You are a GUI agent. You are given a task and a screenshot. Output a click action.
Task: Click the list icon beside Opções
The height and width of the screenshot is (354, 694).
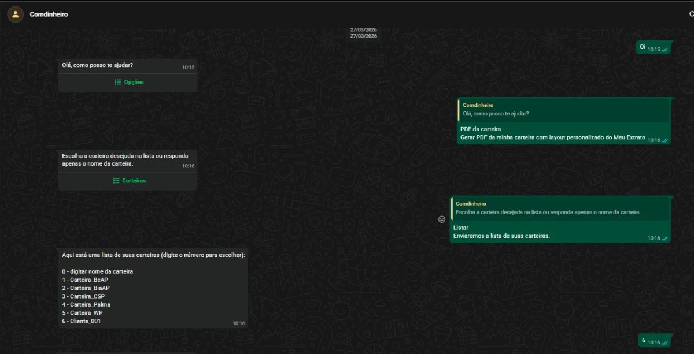117,83
